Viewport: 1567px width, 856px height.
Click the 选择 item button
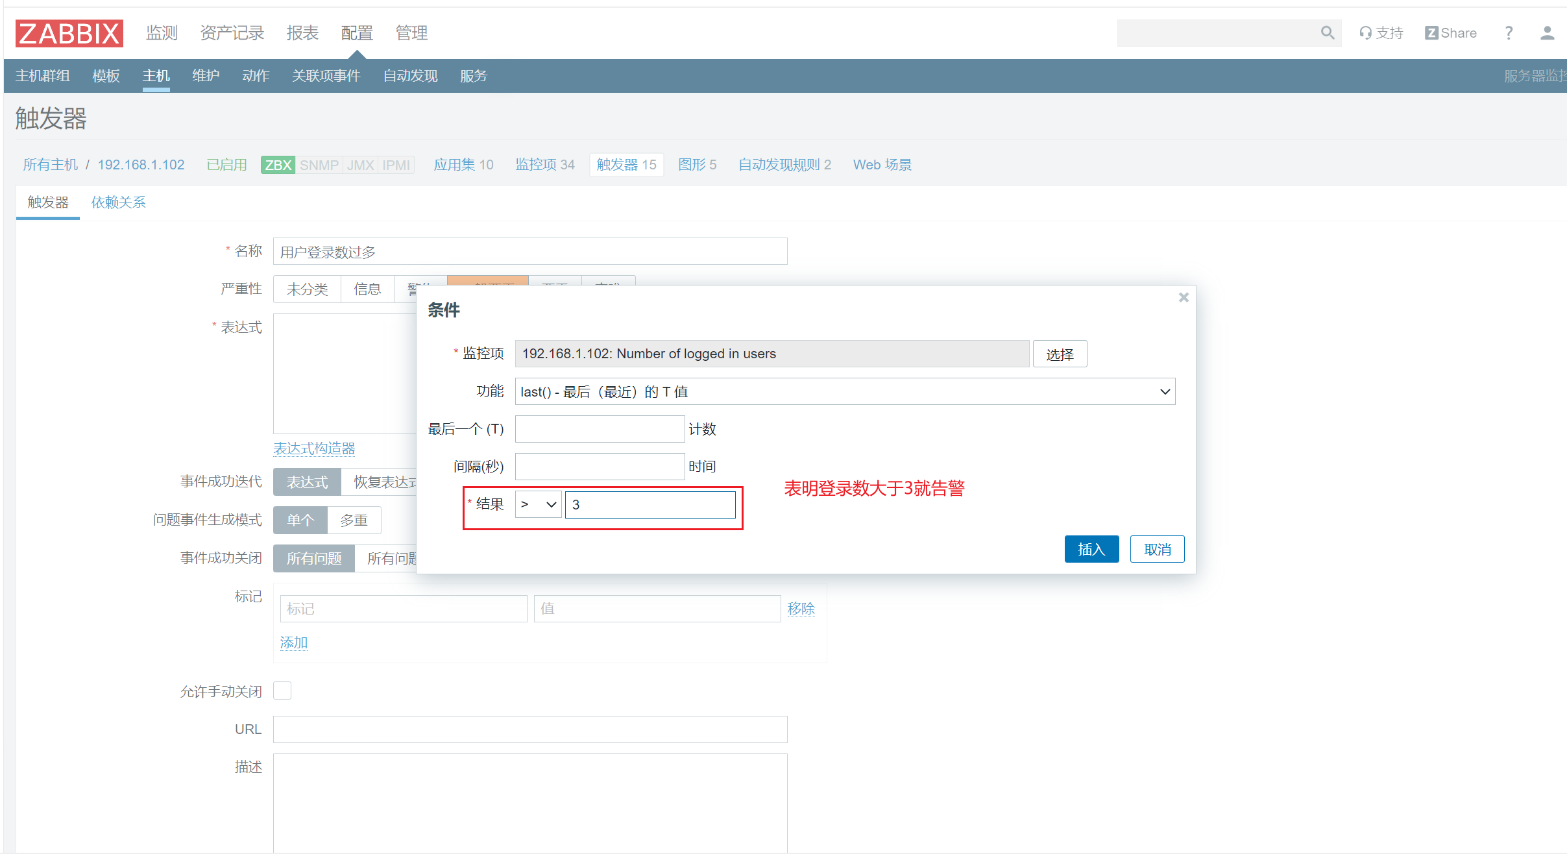(1060, 354)
